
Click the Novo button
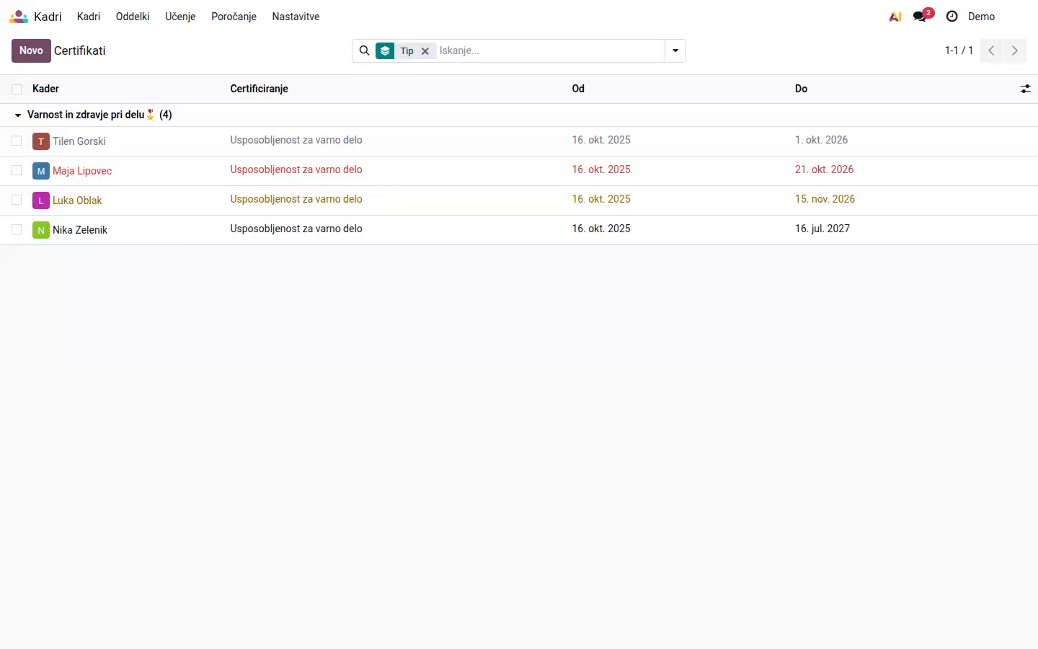click(31, 50)
